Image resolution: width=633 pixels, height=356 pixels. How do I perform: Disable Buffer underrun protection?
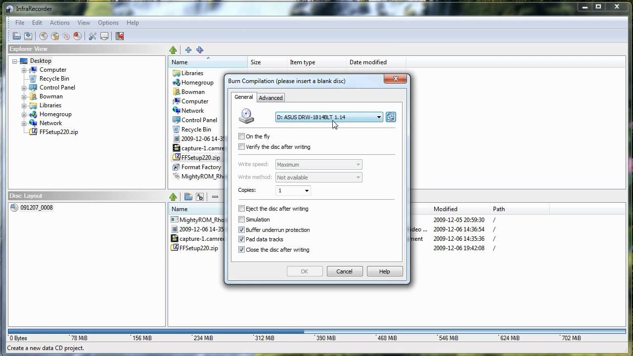click(241, 229)
